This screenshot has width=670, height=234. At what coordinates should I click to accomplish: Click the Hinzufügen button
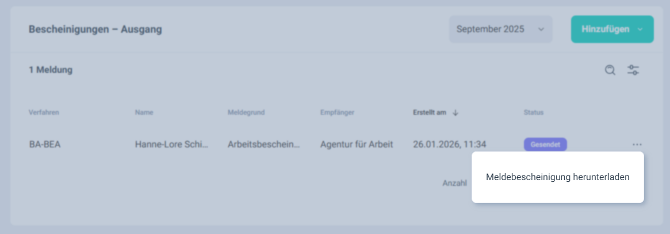coord(612,29)
